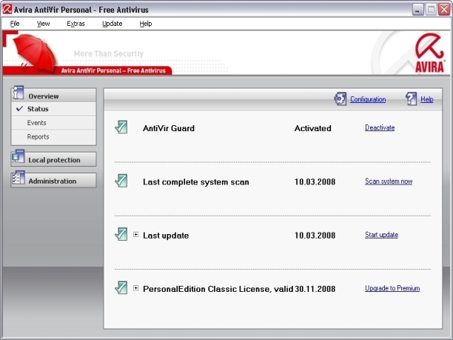Click the Administration section icon
The height and width of the screenshot is (340, 453).
coord(19,179)
